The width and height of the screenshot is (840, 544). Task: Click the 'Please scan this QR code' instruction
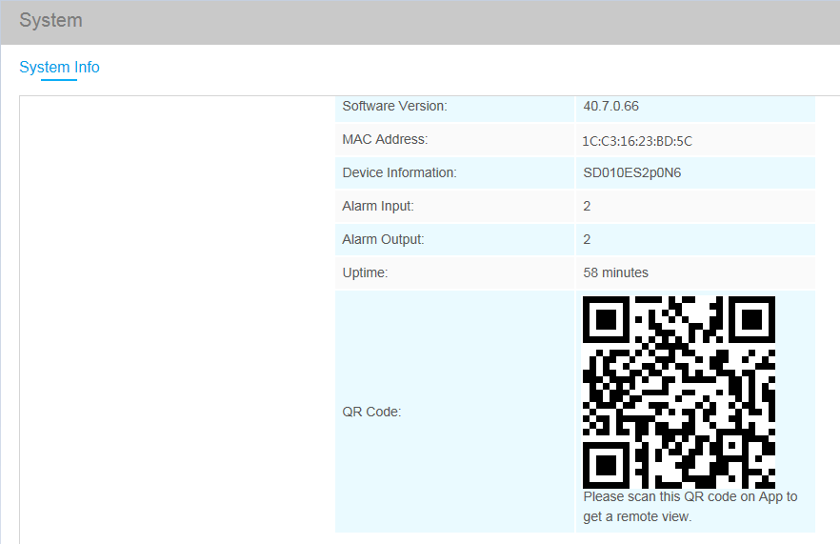pos(690,507)
